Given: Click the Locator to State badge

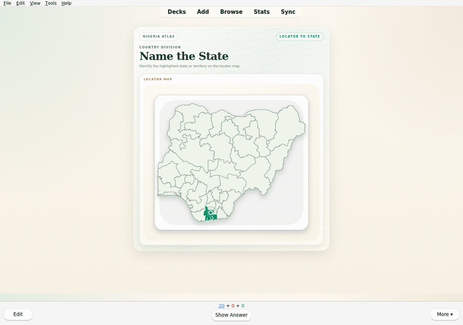Looking at the screenshot, I should click(x=300, y=36).
